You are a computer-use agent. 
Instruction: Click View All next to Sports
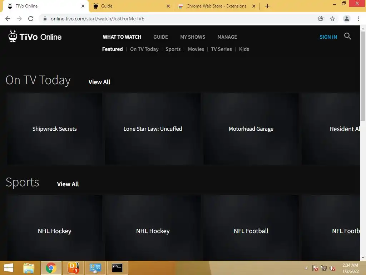(68, 184)
